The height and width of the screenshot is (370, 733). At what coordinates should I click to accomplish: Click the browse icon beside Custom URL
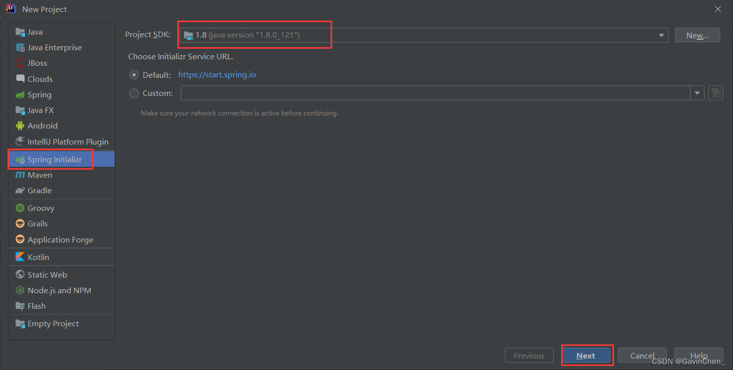tap(715, 93)
